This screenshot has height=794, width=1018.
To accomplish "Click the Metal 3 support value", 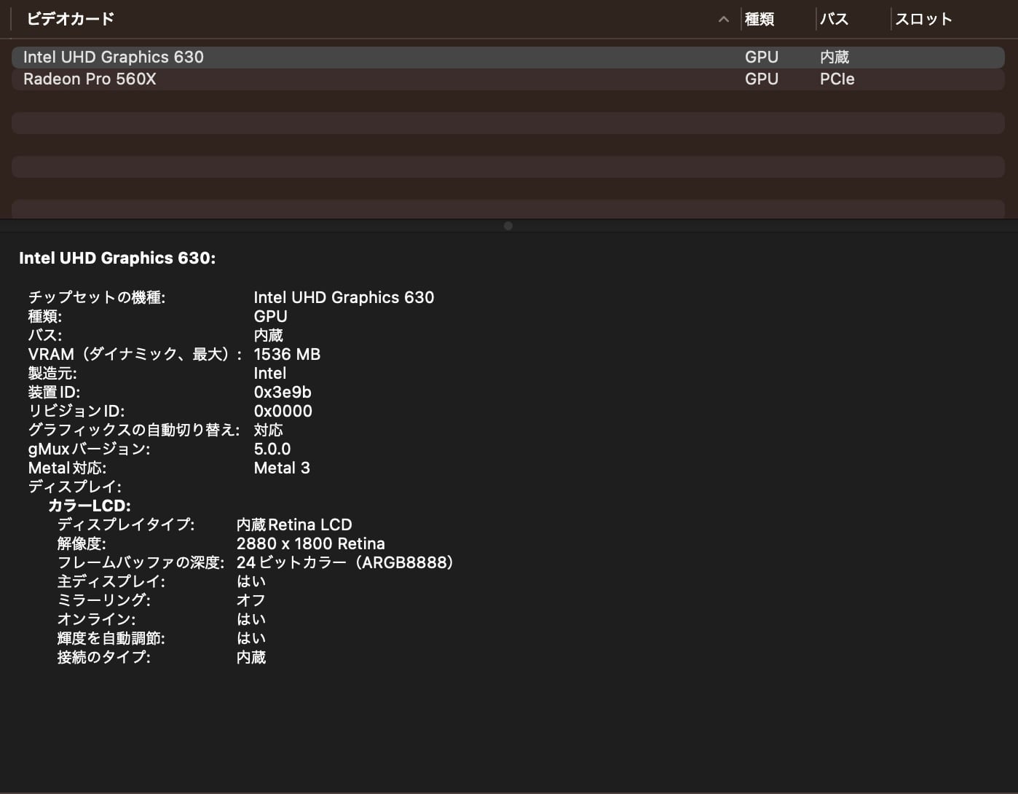I will click(x=282, y=468).
